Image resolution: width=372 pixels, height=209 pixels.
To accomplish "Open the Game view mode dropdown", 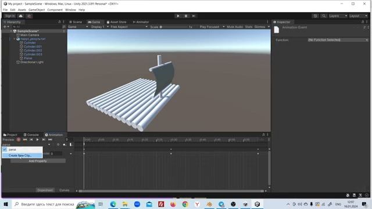I will 78,27.
